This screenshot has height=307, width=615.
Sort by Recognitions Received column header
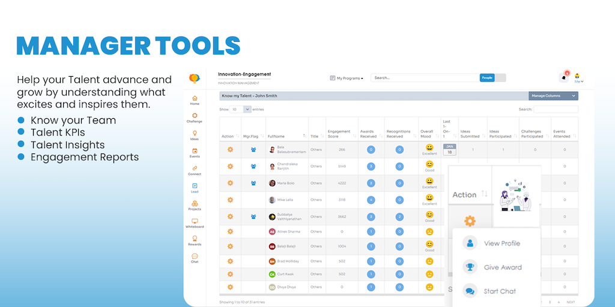click(x=401, y=134)
